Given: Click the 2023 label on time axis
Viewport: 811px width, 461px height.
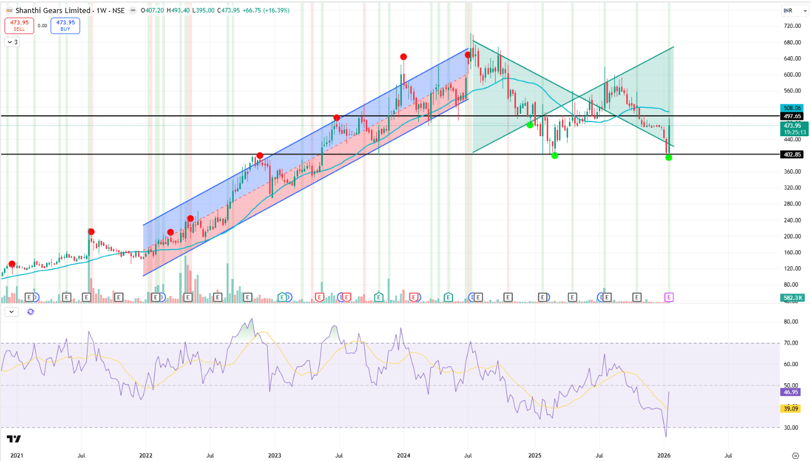Looking at the screenshot, I should (275, 455).
